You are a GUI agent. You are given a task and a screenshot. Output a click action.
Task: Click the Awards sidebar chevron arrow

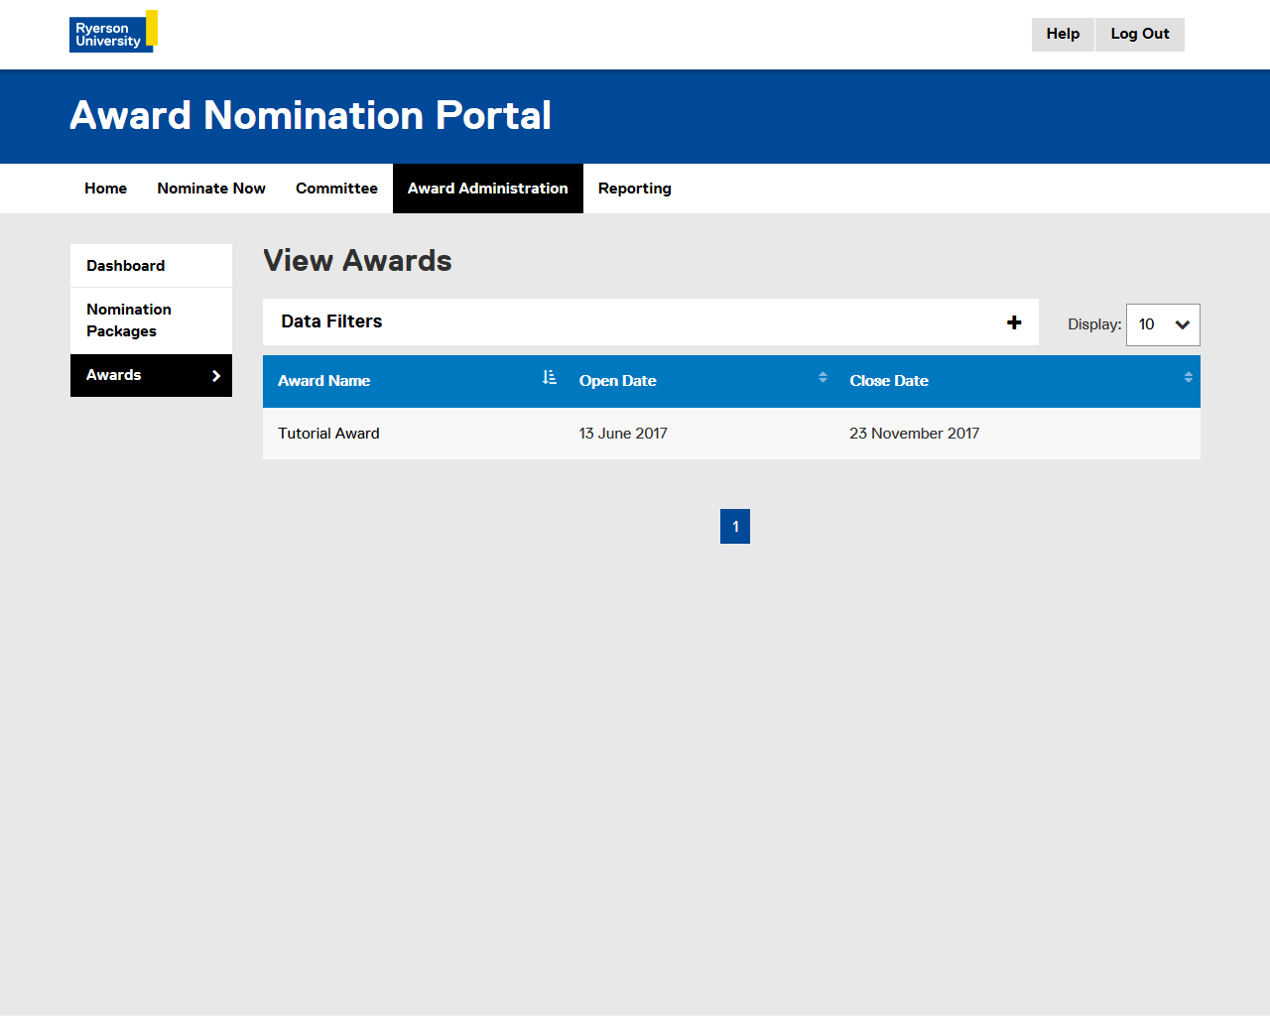click(216, 376)
